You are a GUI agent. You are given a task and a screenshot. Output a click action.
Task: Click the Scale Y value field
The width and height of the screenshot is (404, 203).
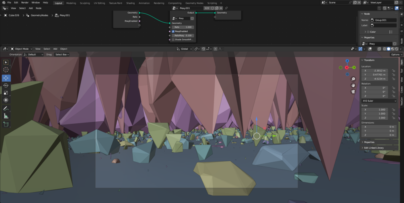click(375, 114)
